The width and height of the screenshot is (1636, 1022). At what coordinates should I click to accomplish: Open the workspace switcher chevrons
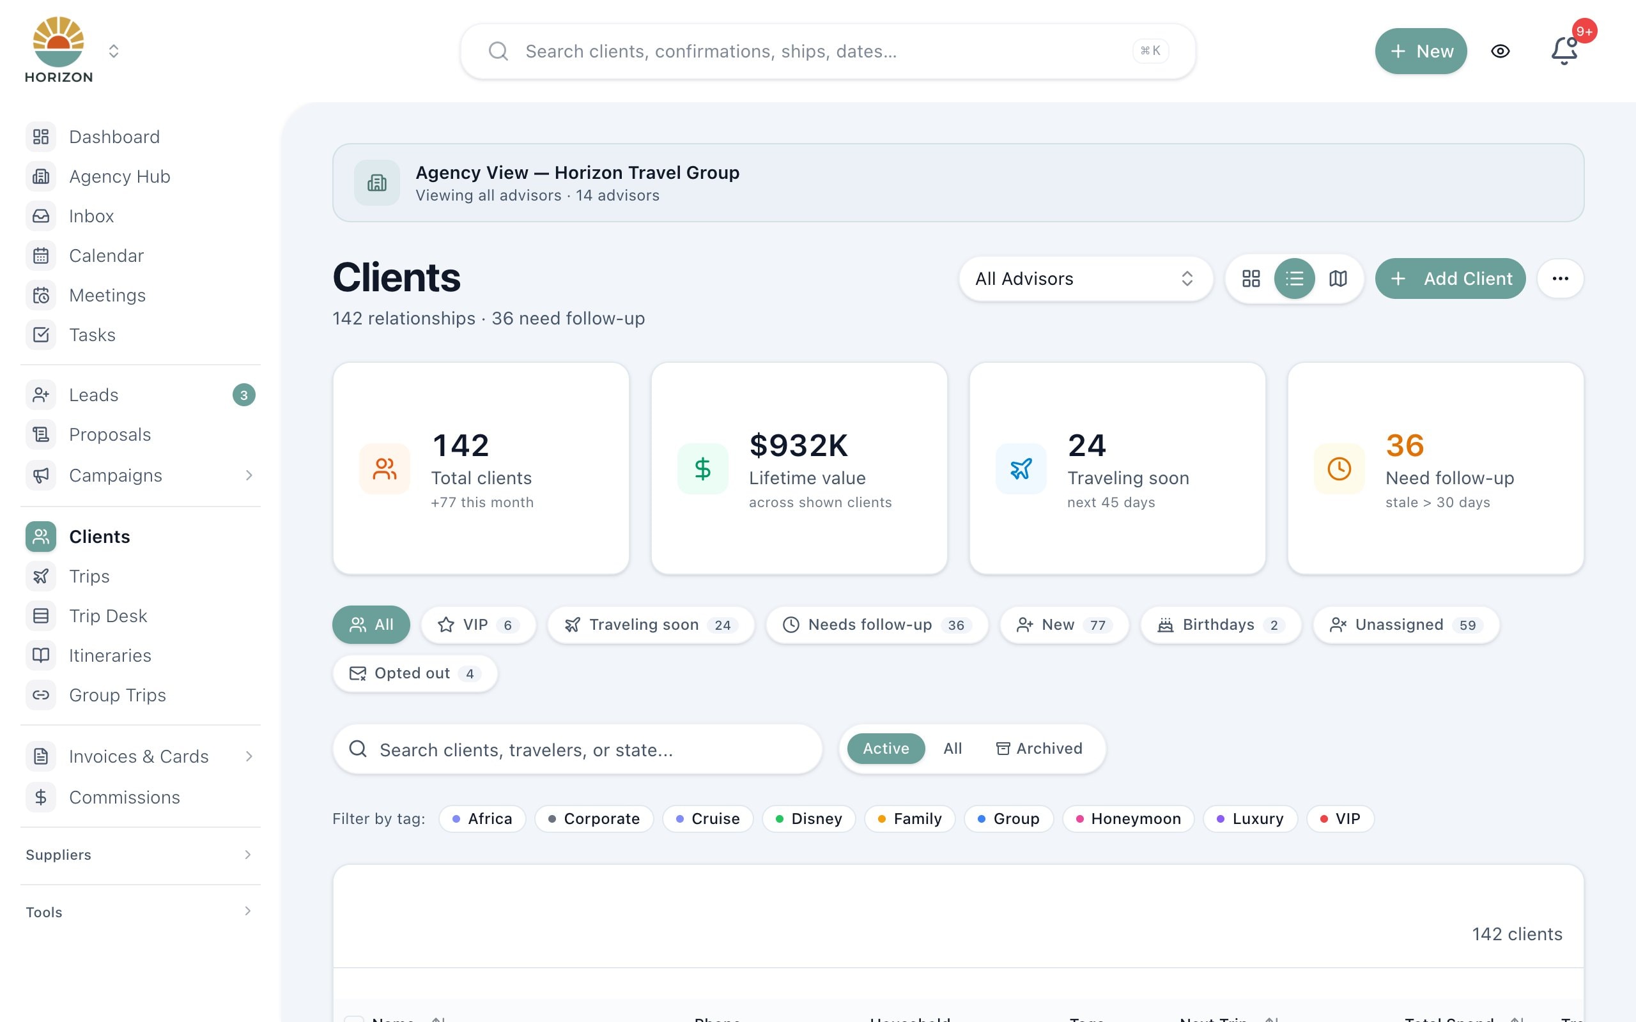click(x=114, y=50)
